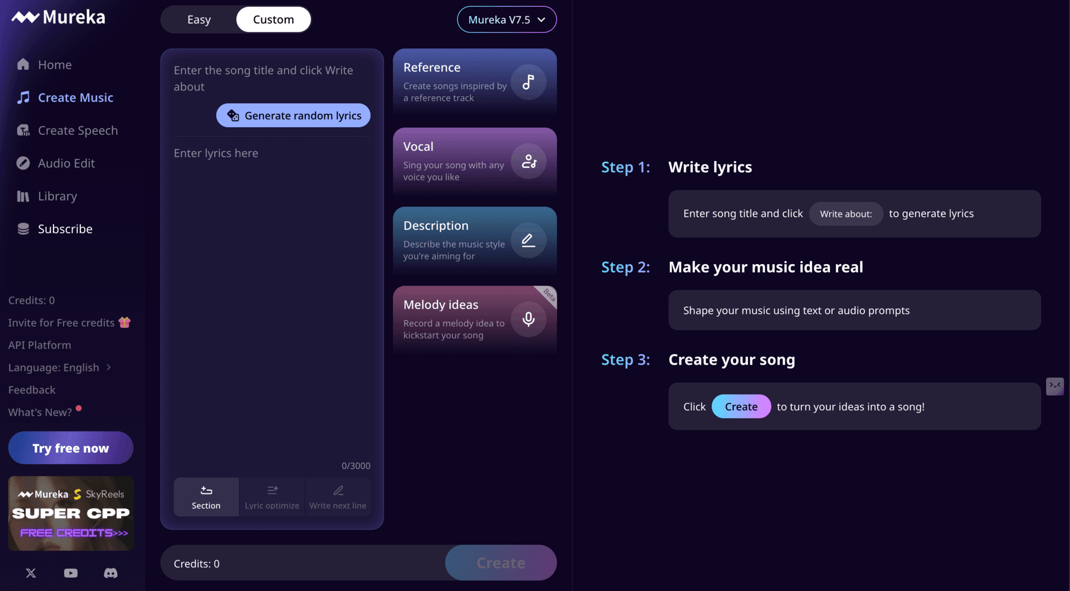The image size is (1070, 591).
Task: Click Credits: 0 in the sidebar
Action: [x=32, y=300]
